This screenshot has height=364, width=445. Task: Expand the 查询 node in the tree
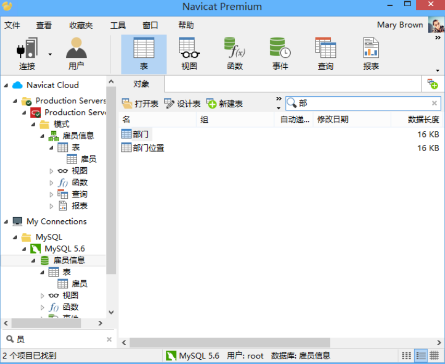point(51,195)
